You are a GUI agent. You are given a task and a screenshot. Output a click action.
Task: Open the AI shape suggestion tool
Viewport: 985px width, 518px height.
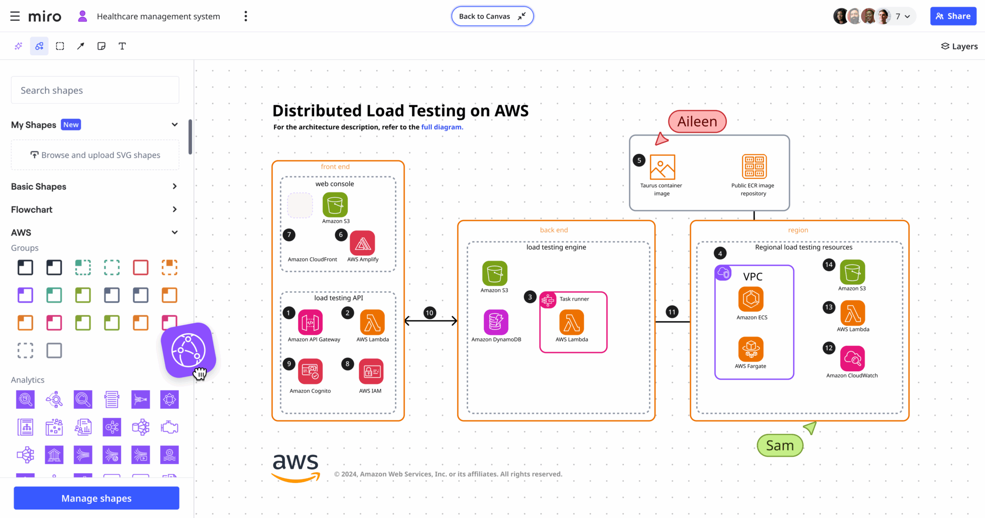[18, 46]
